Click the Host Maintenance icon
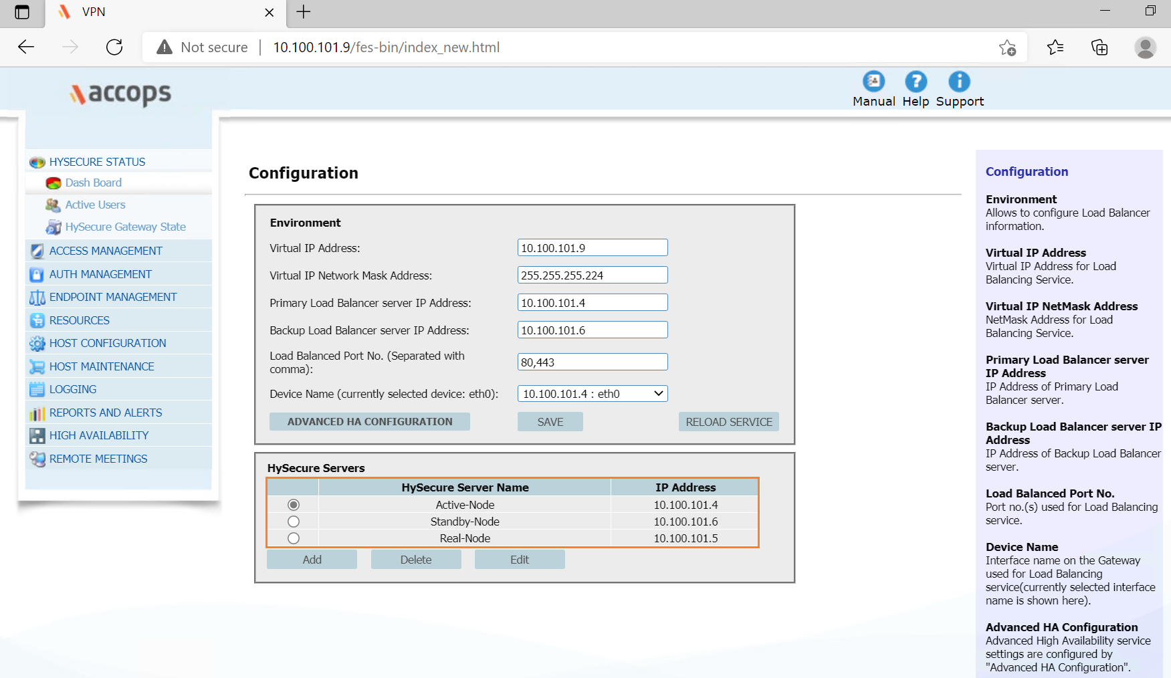The width and height of the screenshot is (1171, 678). 37,367
